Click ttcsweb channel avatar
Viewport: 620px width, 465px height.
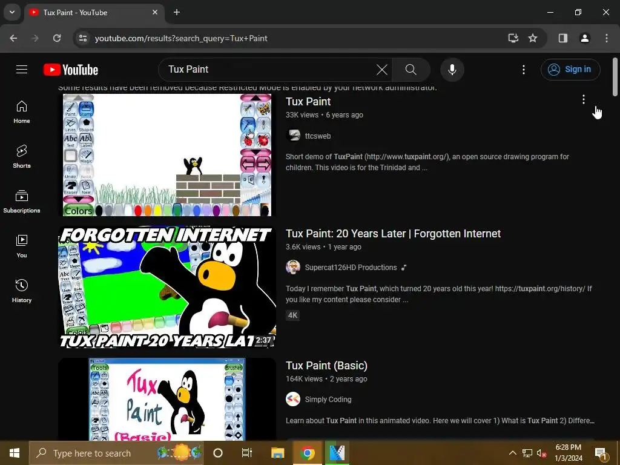coord(293,136)
